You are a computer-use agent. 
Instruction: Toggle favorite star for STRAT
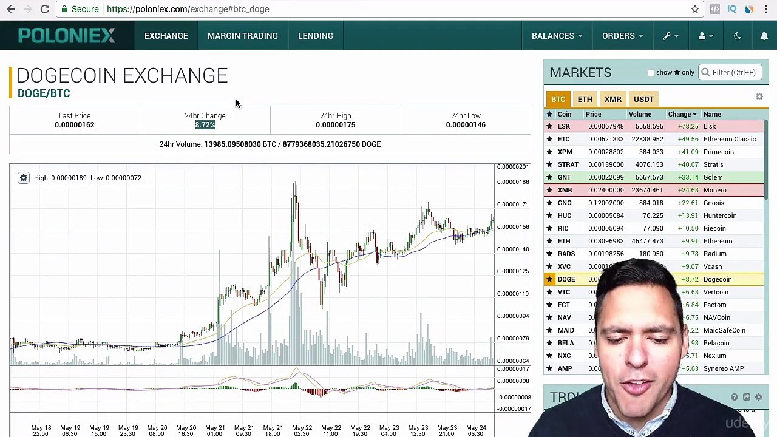(x=549, y=164)
